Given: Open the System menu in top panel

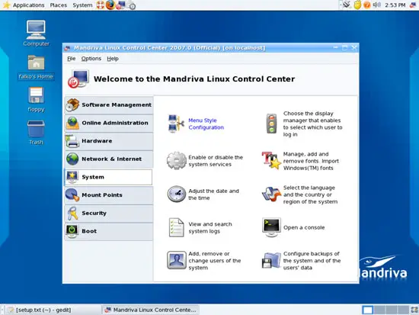Looking at the screenshot, I should [82, 5].
